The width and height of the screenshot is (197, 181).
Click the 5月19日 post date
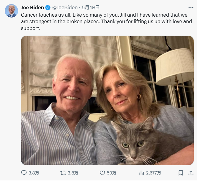click(91, 7)
